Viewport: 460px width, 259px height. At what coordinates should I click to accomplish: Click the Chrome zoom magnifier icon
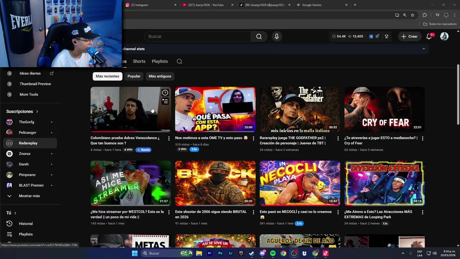point(405,15)
